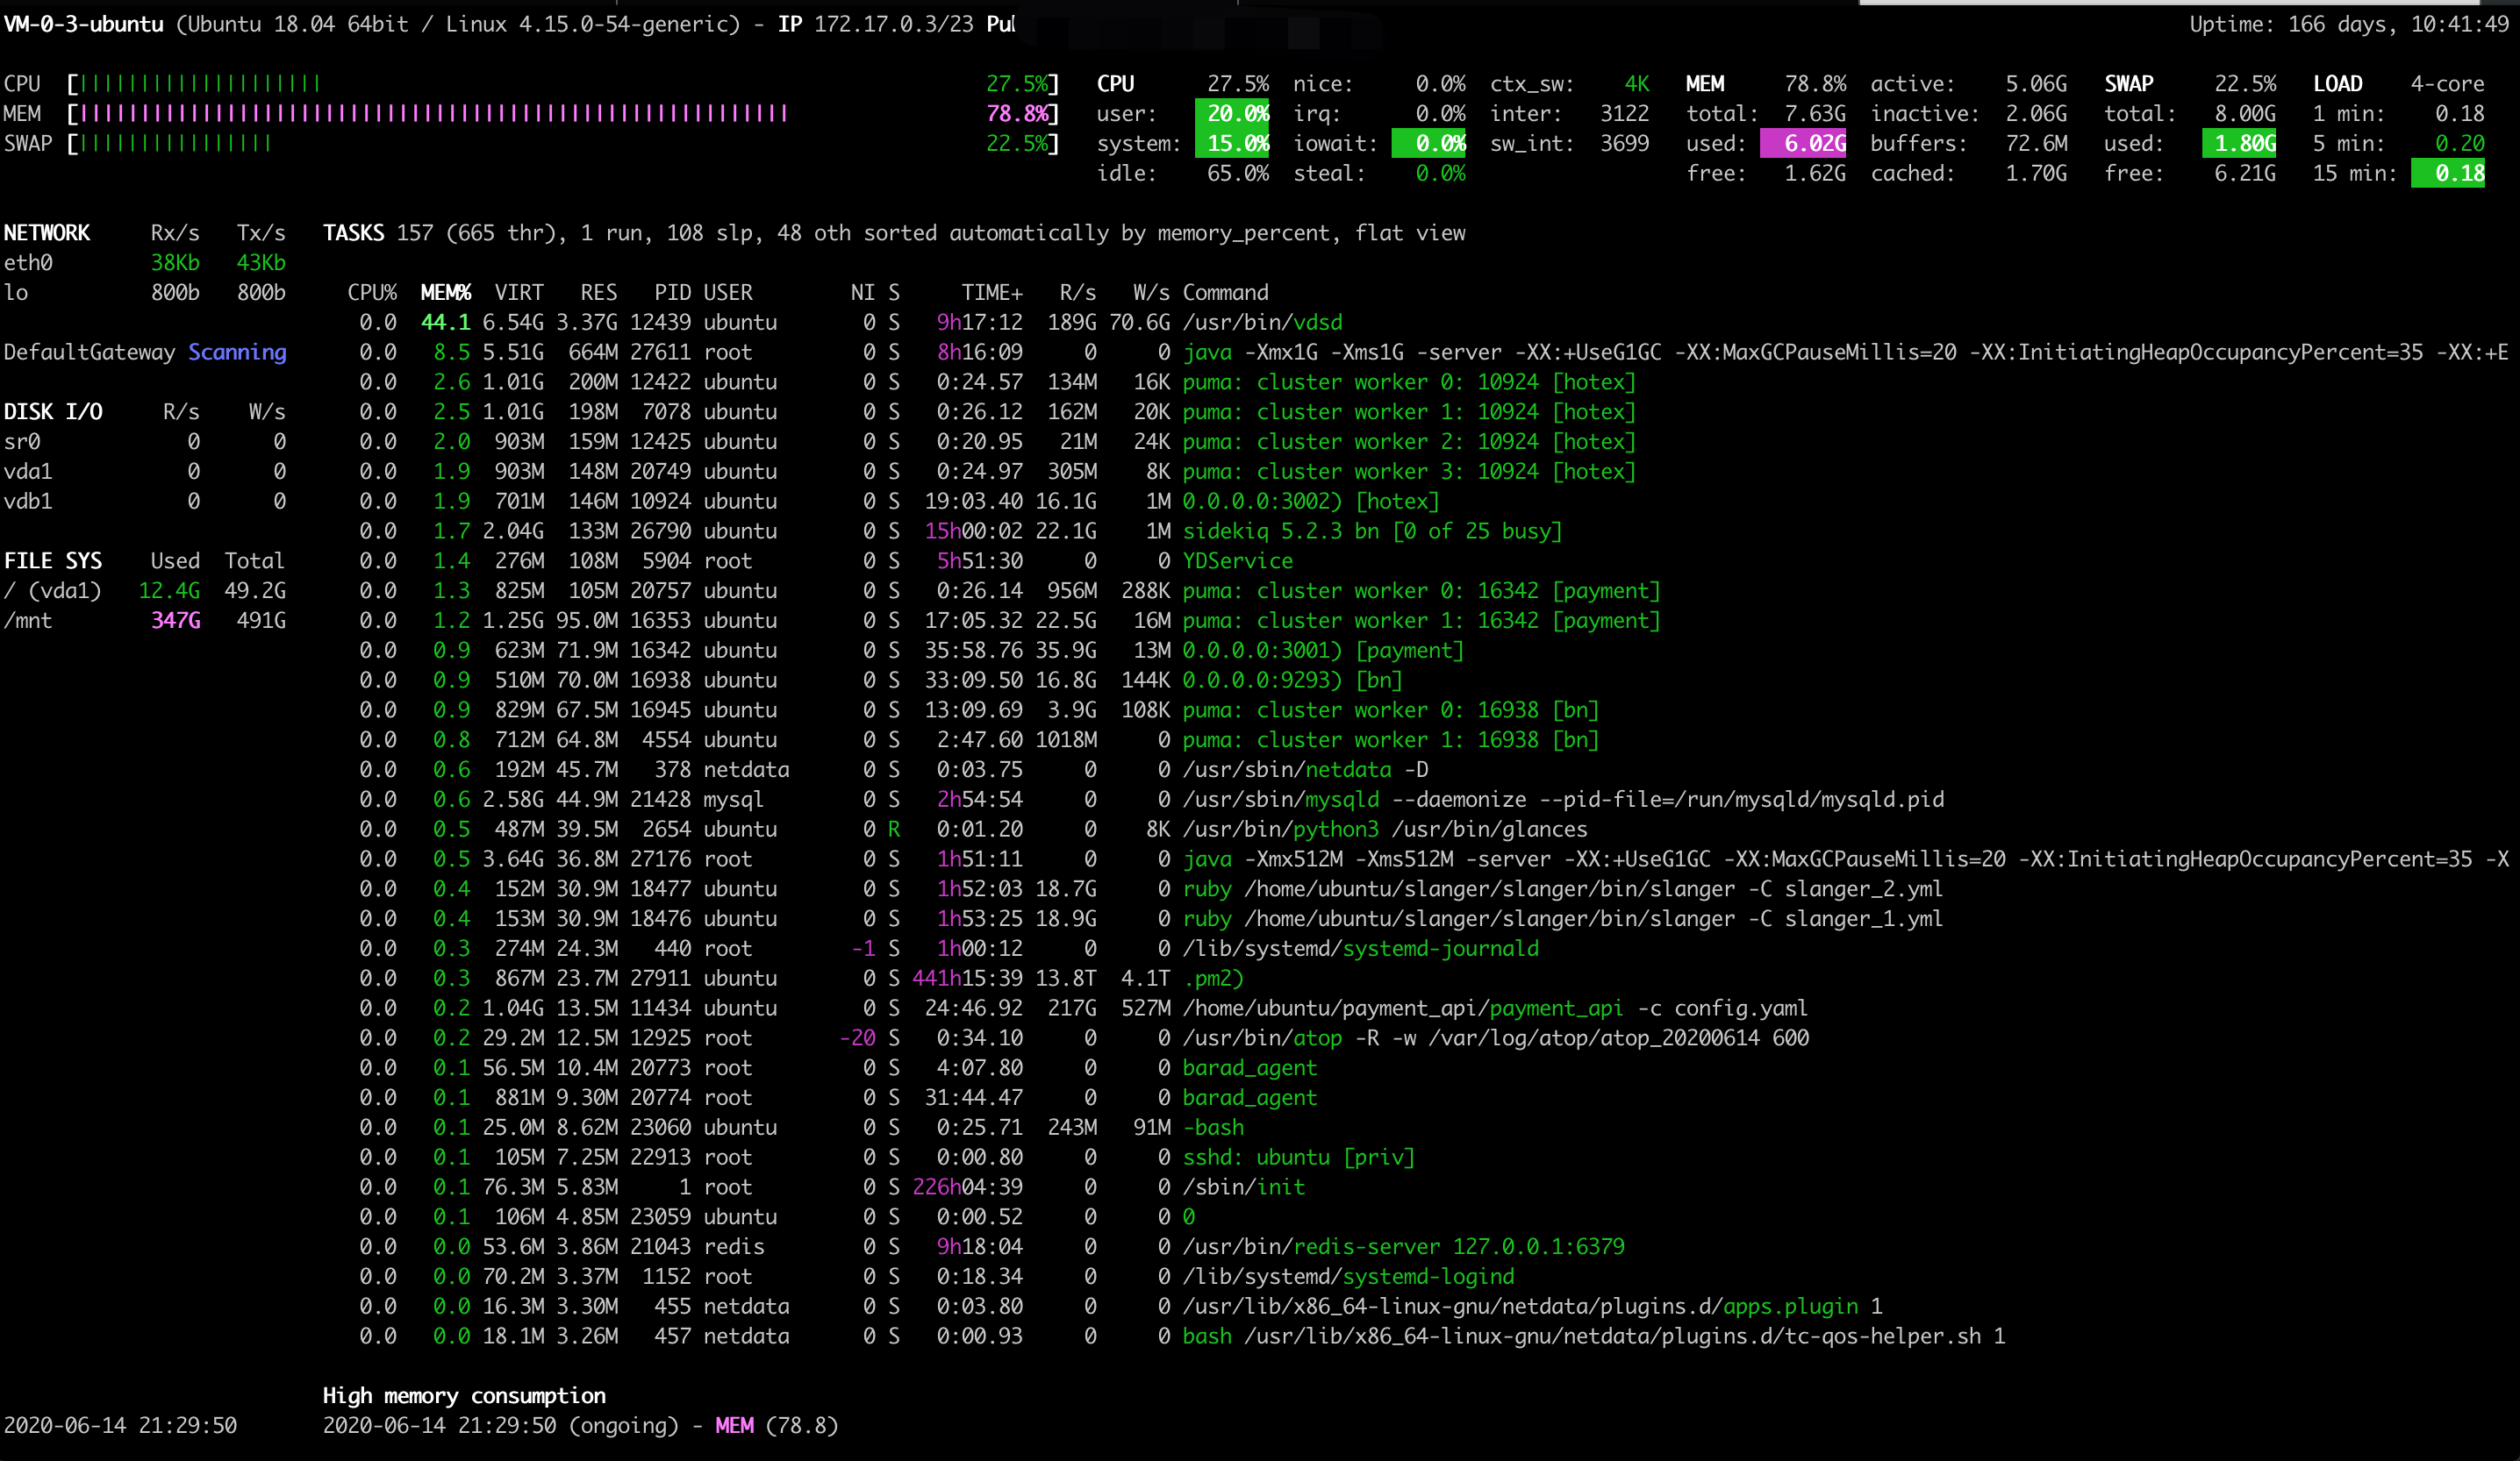The width and height of the screenshot is (2520, 1461).
Task: Click the vdb1 disk row
Action: (145, 502)
